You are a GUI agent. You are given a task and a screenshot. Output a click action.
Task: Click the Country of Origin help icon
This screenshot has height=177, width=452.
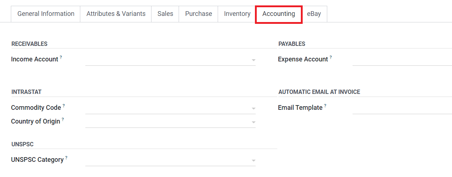[x=63, y=119]
